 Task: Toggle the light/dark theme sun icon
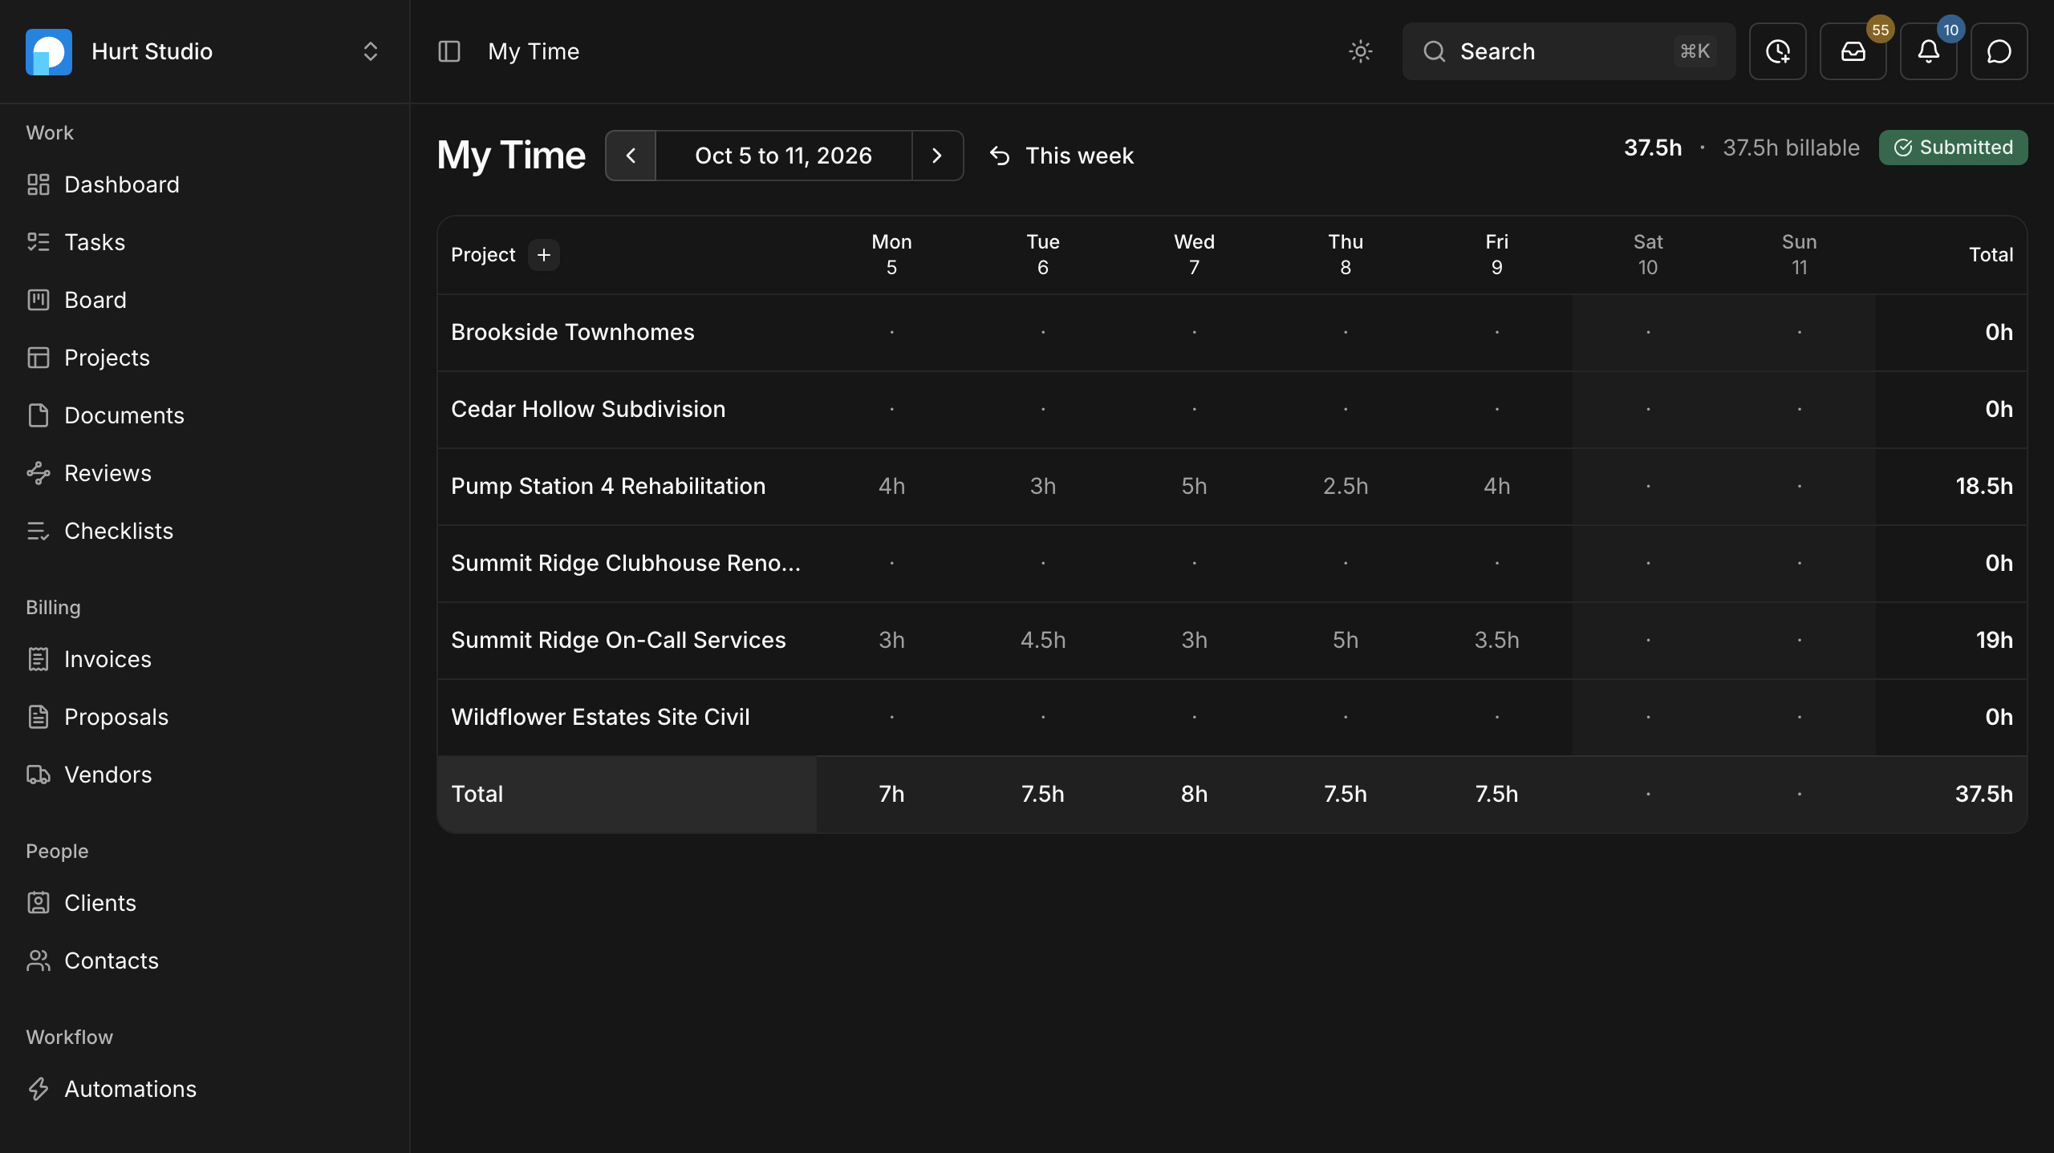[1361, 51]
